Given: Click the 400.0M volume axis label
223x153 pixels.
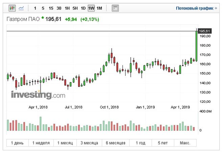Looking at the screenshot, I should [x=205, y=111].
